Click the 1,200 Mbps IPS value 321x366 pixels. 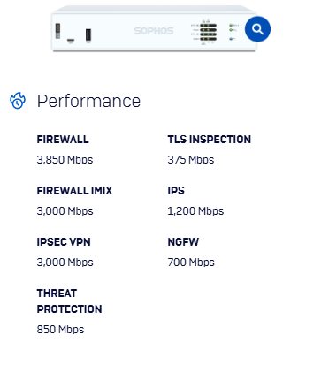click(x=195, y=211)
